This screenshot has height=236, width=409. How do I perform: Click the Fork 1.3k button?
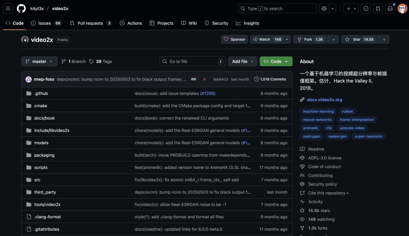click(x=311, y=39)
